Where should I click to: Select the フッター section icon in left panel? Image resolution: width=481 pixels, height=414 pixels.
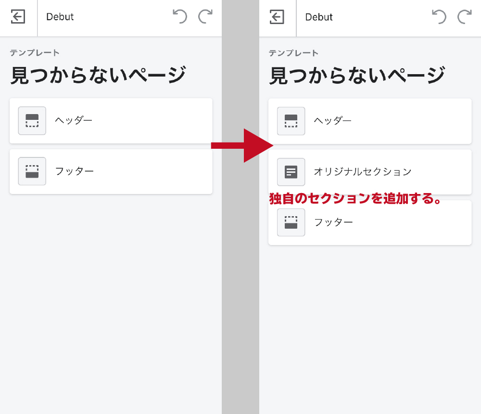point(32,171)
